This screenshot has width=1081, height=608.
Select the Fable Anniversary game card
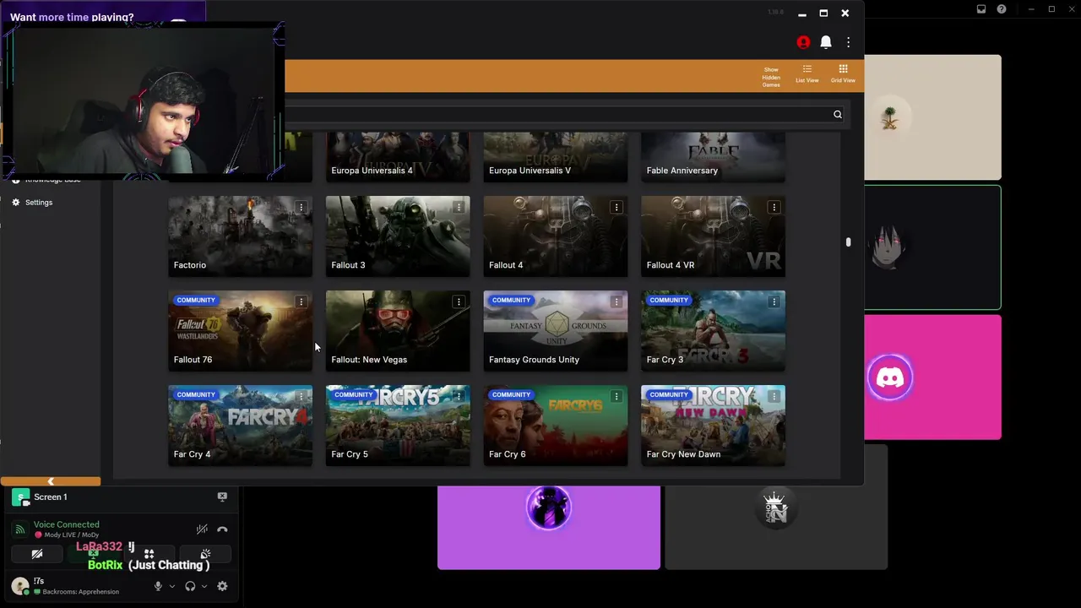pyautogui.click(x=713, y=157)
